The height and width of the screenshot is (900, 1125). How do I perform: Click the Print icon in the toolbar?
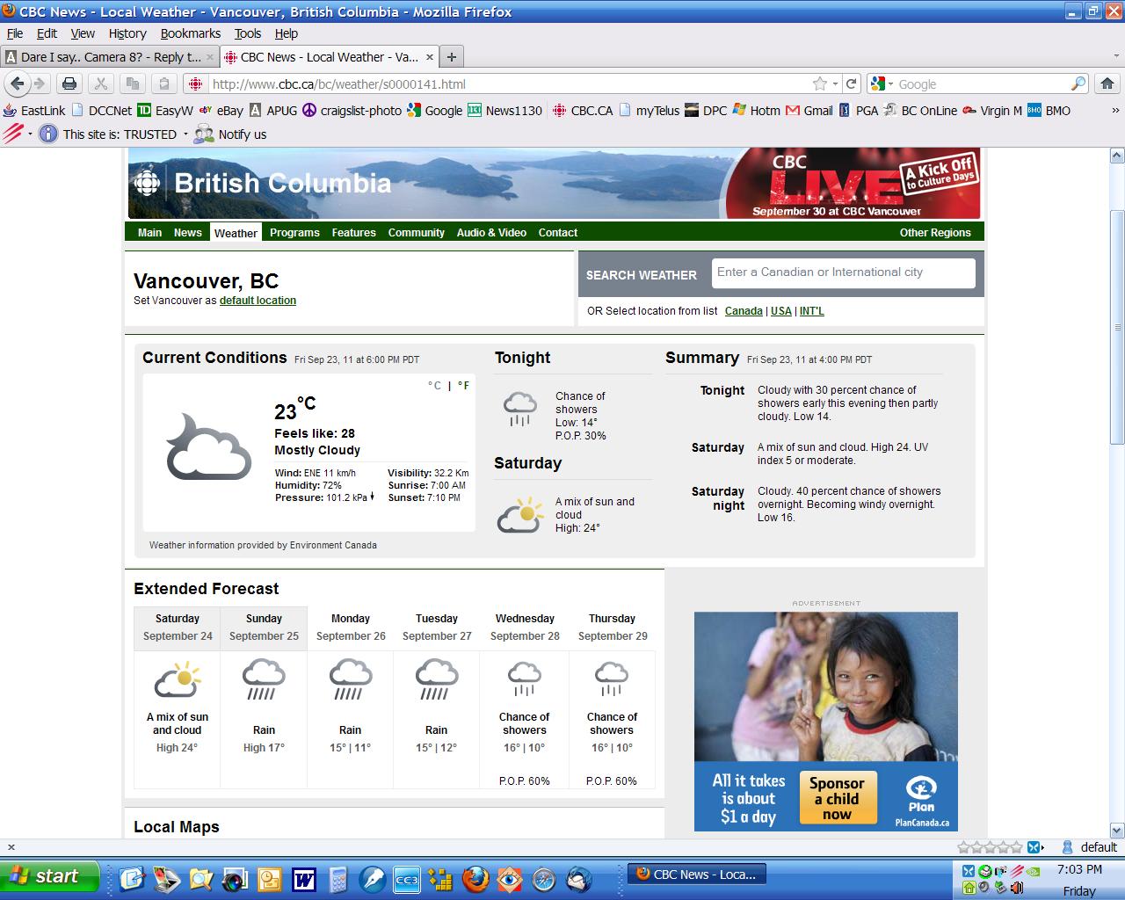click(x=69, y=83)
